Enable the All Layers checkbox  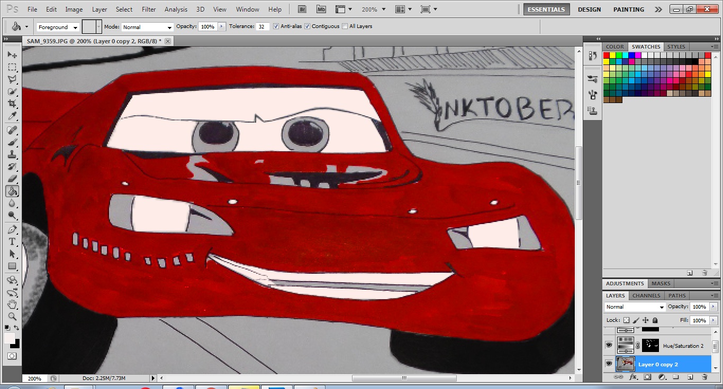[x=345, y=26]
